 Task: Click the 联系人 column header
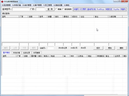coord(46,56)
